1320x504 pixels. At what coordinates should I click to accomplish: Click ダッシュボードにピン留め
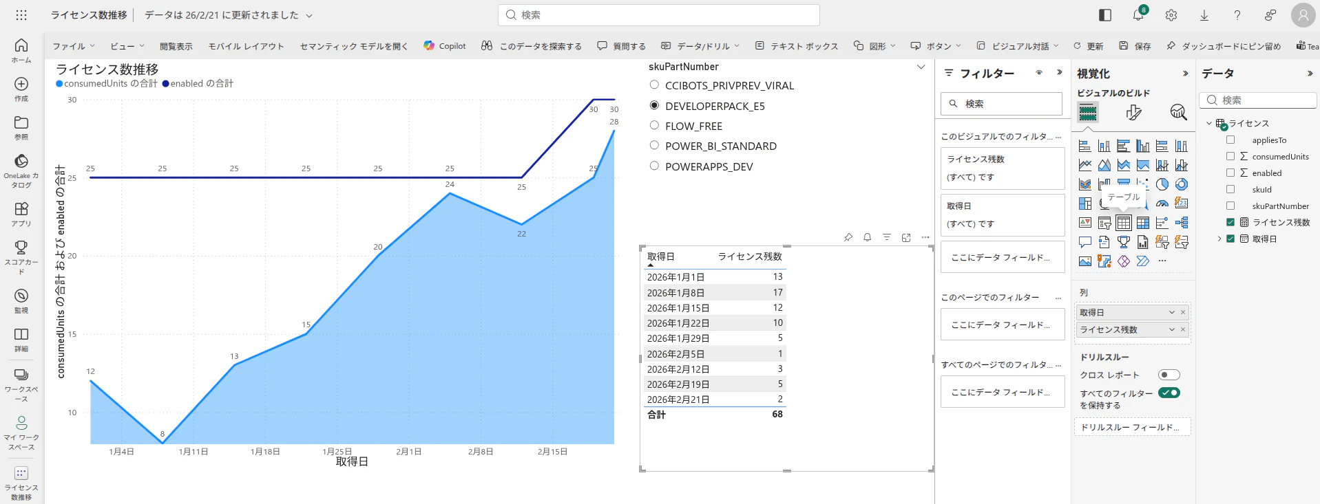click(x=1224, y=46)
